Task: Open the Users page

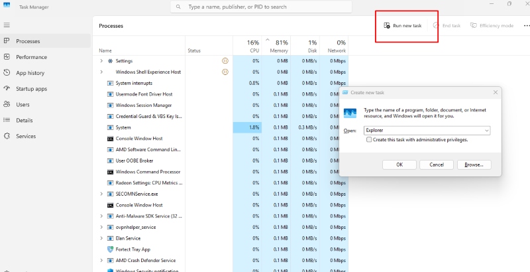Action: [x=45, y=105]
